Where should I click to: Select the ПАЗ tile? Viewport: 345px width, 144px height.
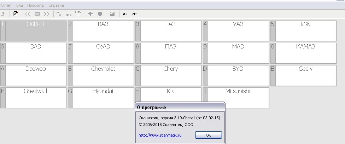[x=169, y=53]
